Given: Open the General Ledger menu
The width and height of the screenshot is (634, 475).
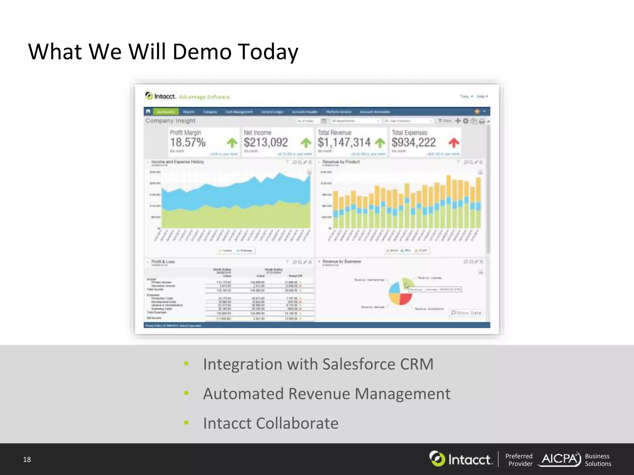Looking at the screenshot, I should 272,112.
